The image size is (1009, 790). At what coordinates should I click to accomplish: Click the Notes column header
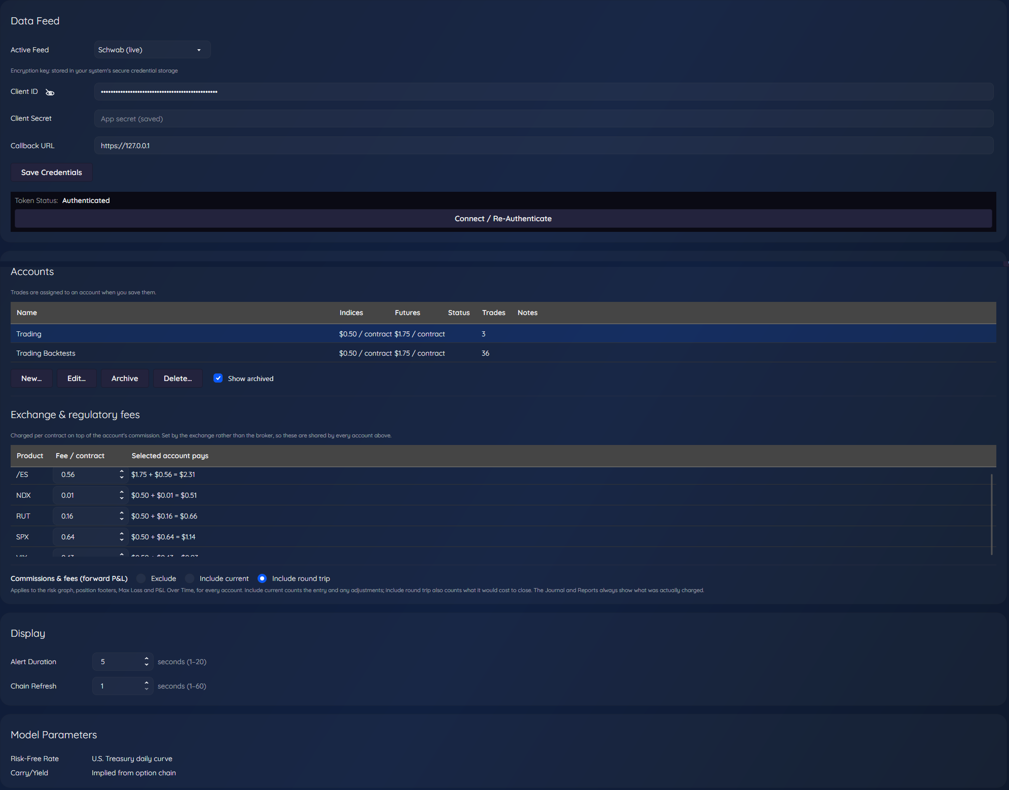click(x=527, y=313)
